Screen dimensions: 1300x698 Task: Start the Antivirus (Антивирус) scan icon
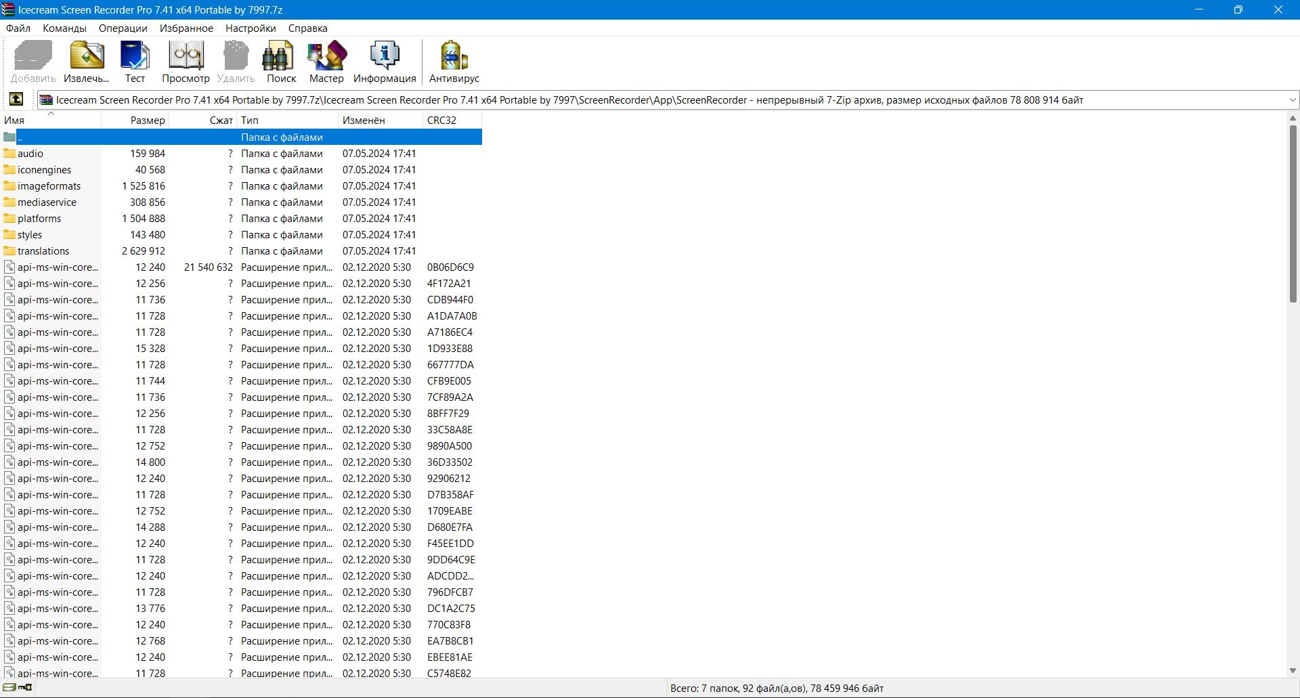[454, 62]
